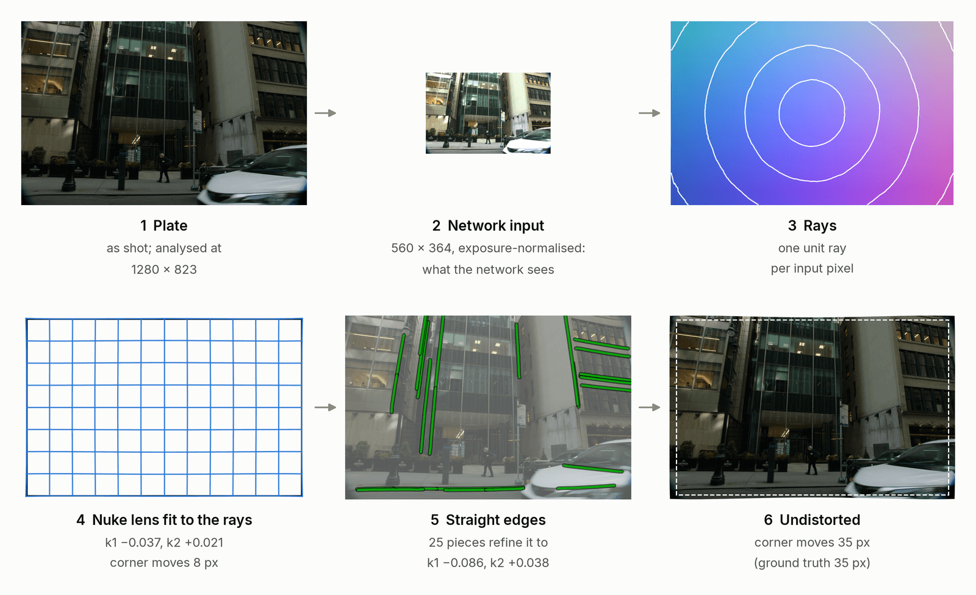The height and width of the screenshot is (595, 976).
Task: Select the 'k1 −0.086, k2 +0.038' values
Action: coord(488,563)
